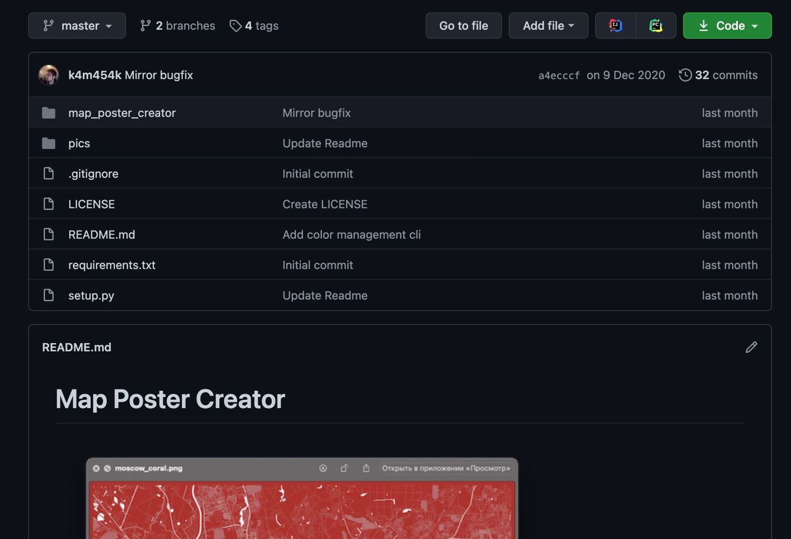Viewport: 791px width, 539px height.
Task: Open the pics folder
Action: point(79,143)
